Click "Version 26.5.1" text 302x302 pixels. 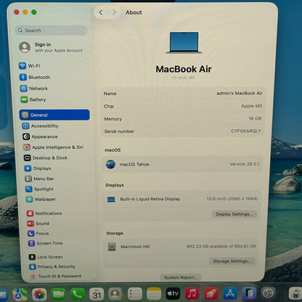click(x=245, y=164)
